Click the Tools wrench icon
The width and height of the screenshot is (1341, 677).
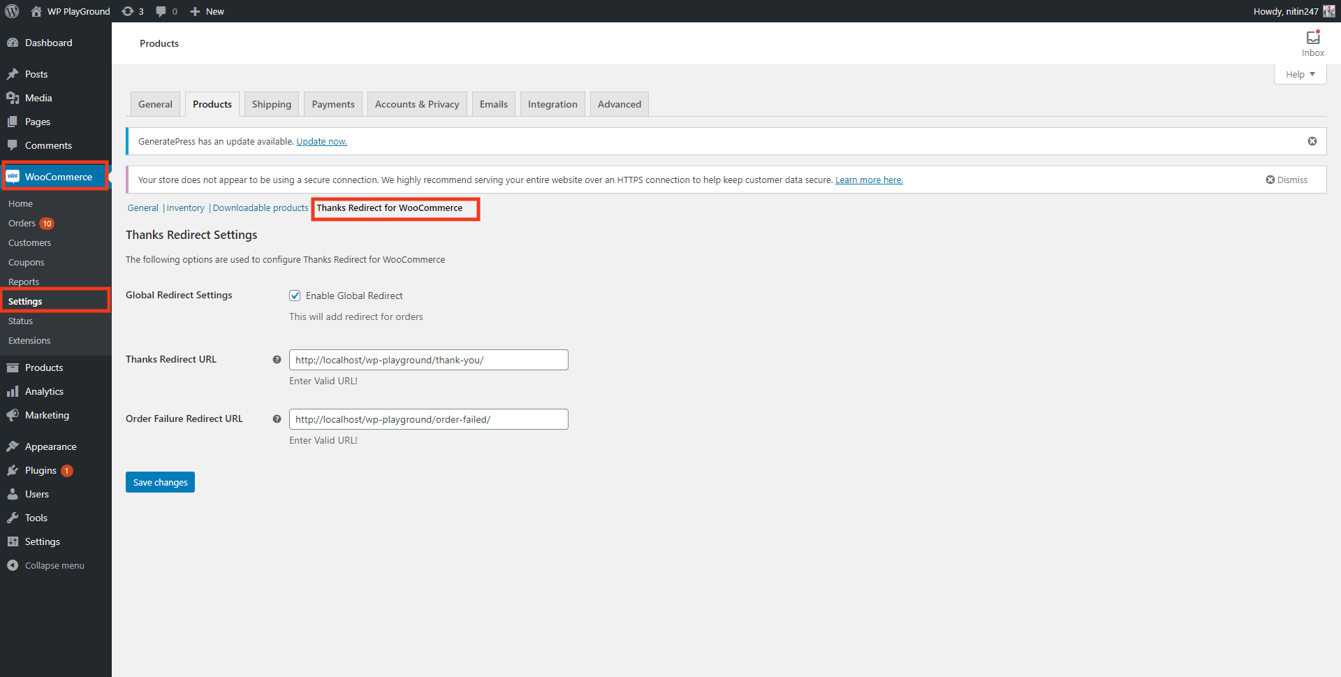pos(13,518)
